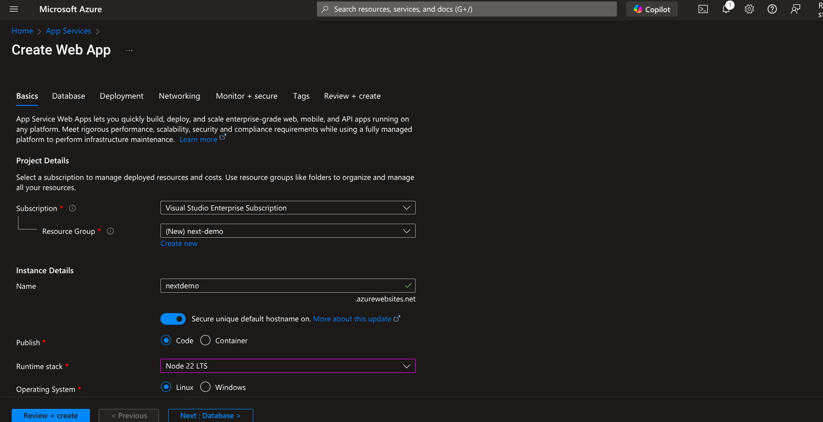The height and width of the screenshot is (422, 823).
Task: Switch to the Tags tab
Action: click(301, 96)
